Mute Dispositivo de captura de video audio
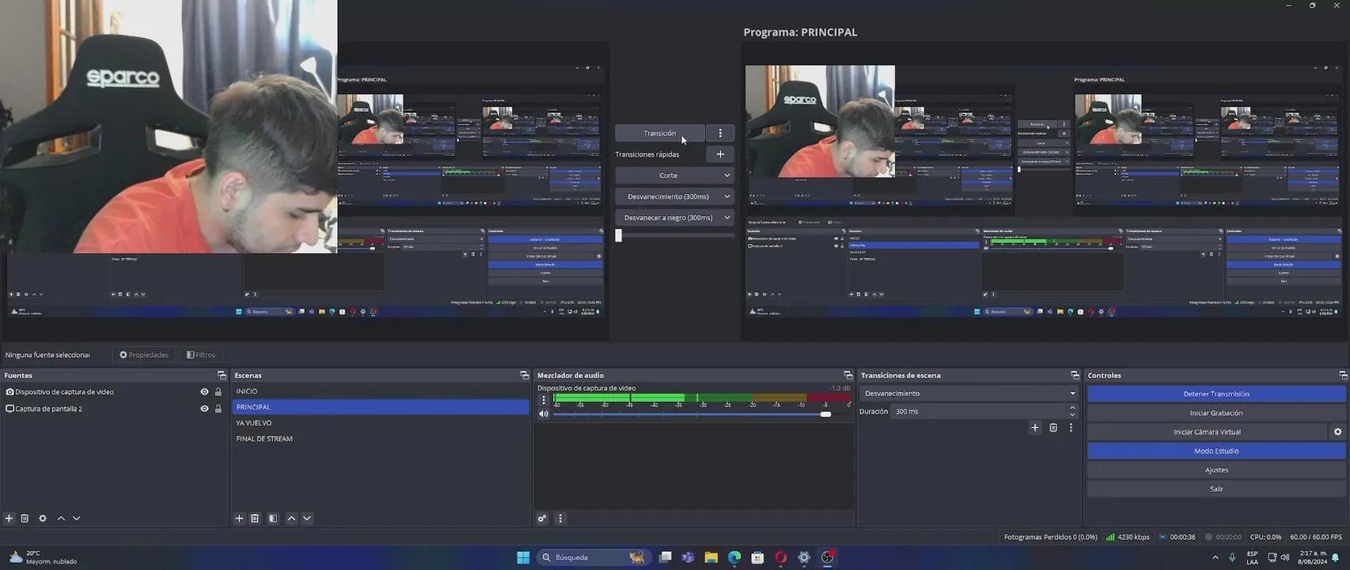 point(544,414)
